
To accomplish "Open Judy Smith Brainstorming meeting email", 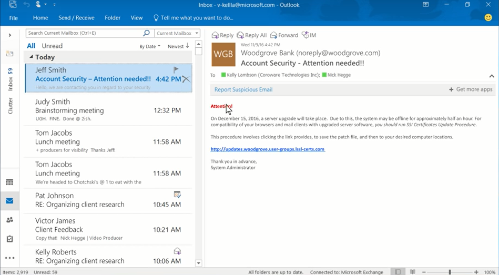I will (108, 110).
